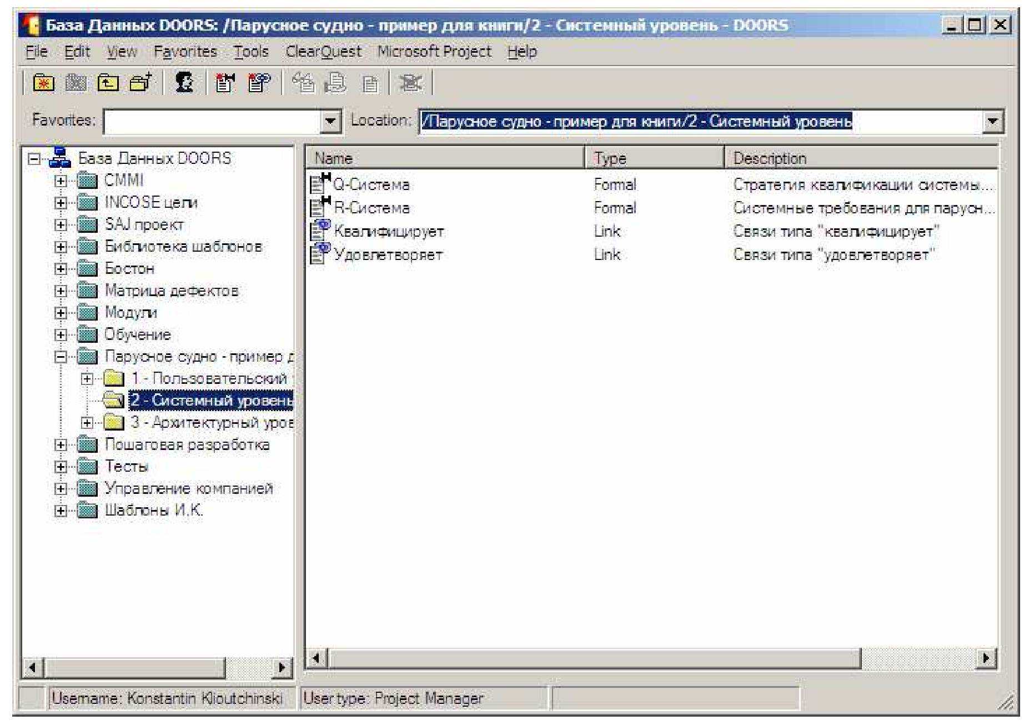The height and width of the screenshot is (725, 1029).
Task: Select the Пошаговая разработка tree item
Action: [187, 444]
